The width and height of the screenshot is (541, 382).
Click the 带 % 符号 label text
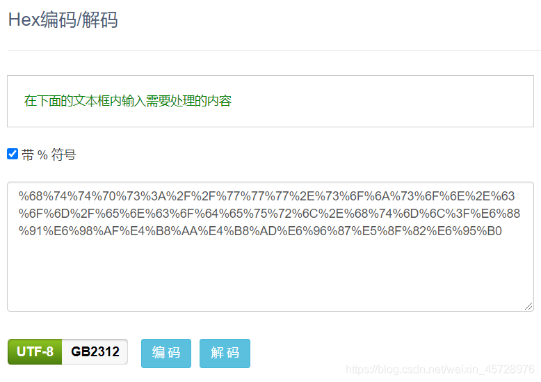coord(49,154)
